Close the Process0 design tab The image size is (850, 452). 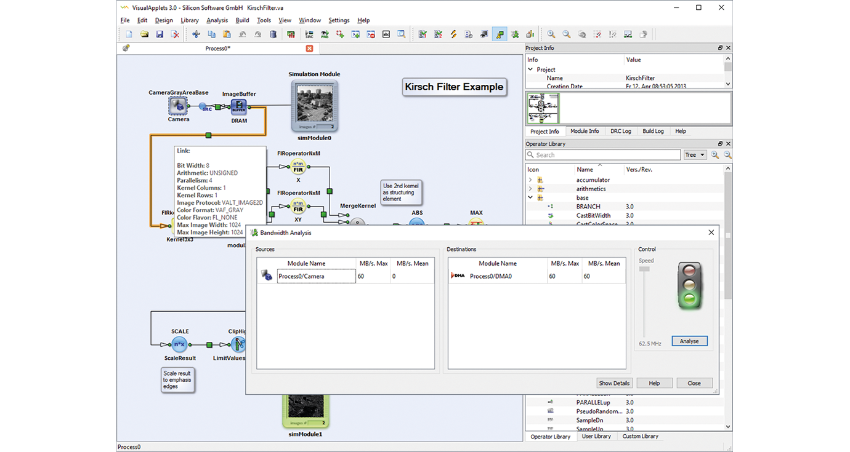click(x=309, y=49)
